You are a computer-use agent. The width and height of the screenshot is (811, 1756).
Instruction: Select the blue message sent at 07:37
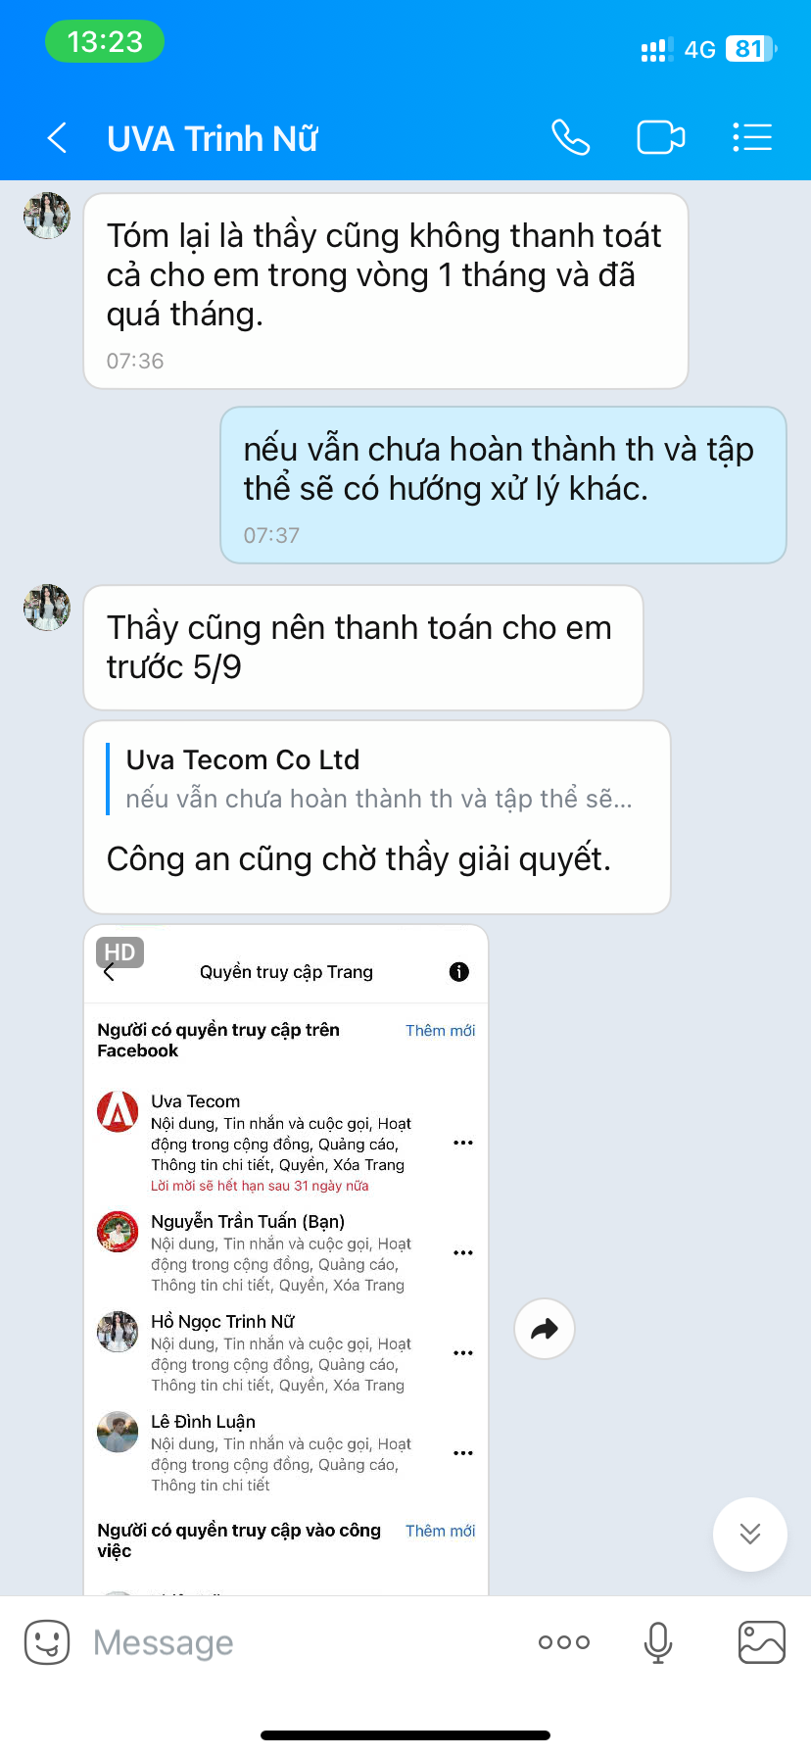[503, 485]
